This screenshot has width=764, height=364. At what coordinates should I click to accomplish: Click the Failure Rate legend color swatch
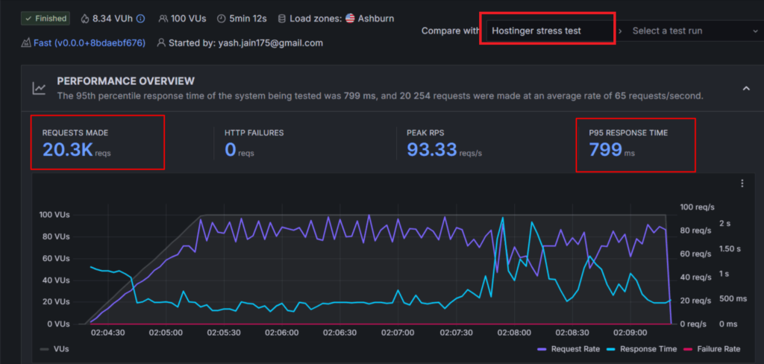tap(690, 349)
